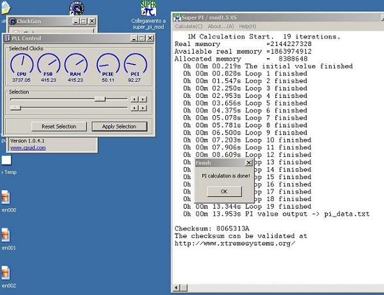Open the en001 desktop file
The width and height of the screenshot is (384, 295).
click(x=6, y=235)
